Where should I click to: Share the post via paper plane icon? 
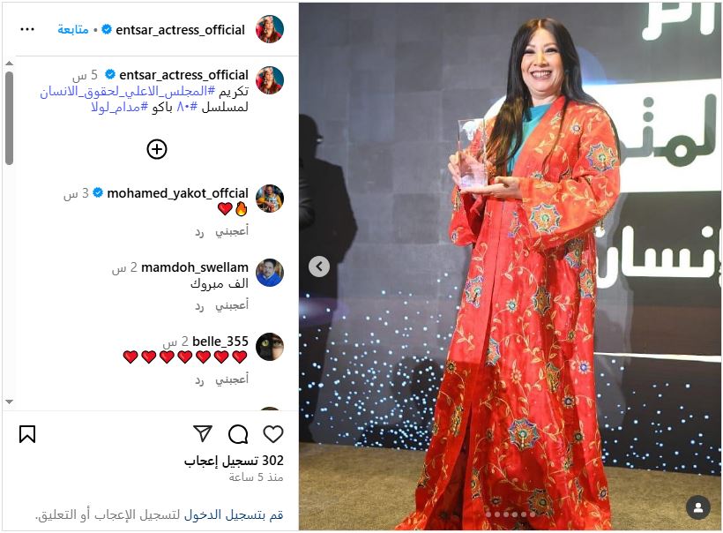[x=203, y=433]
